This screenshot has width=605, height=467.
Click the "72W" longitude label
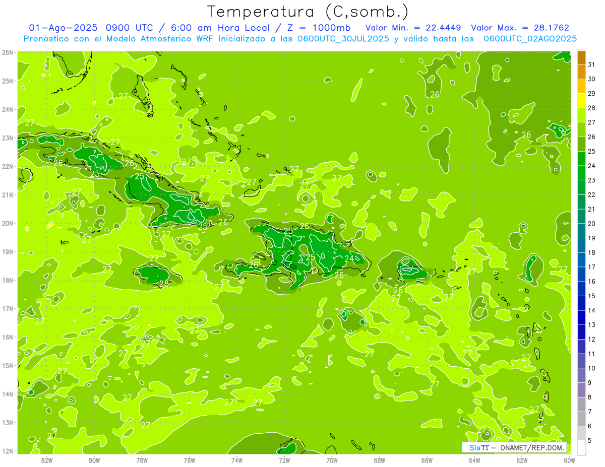[x=284, y=460]
